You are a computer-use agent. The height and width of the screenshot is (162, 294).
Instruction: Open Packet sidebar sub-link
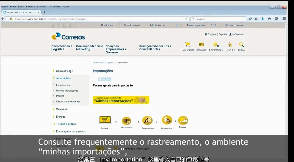pyautogui.click(x=60, y=96)
